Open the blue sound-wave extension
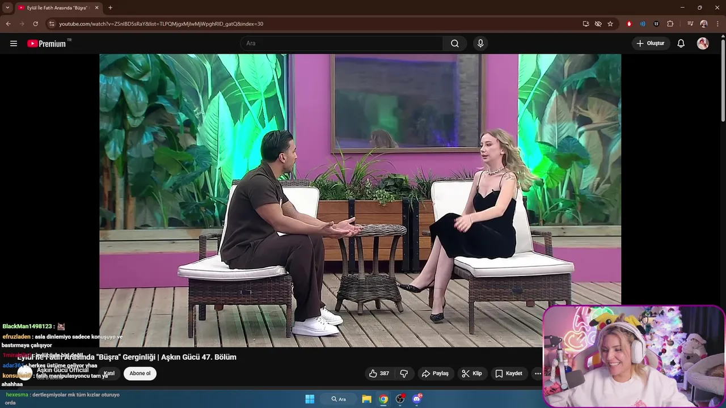Image resolution: width=726 pixels, height=408 pixels. (x=643, y=24)
